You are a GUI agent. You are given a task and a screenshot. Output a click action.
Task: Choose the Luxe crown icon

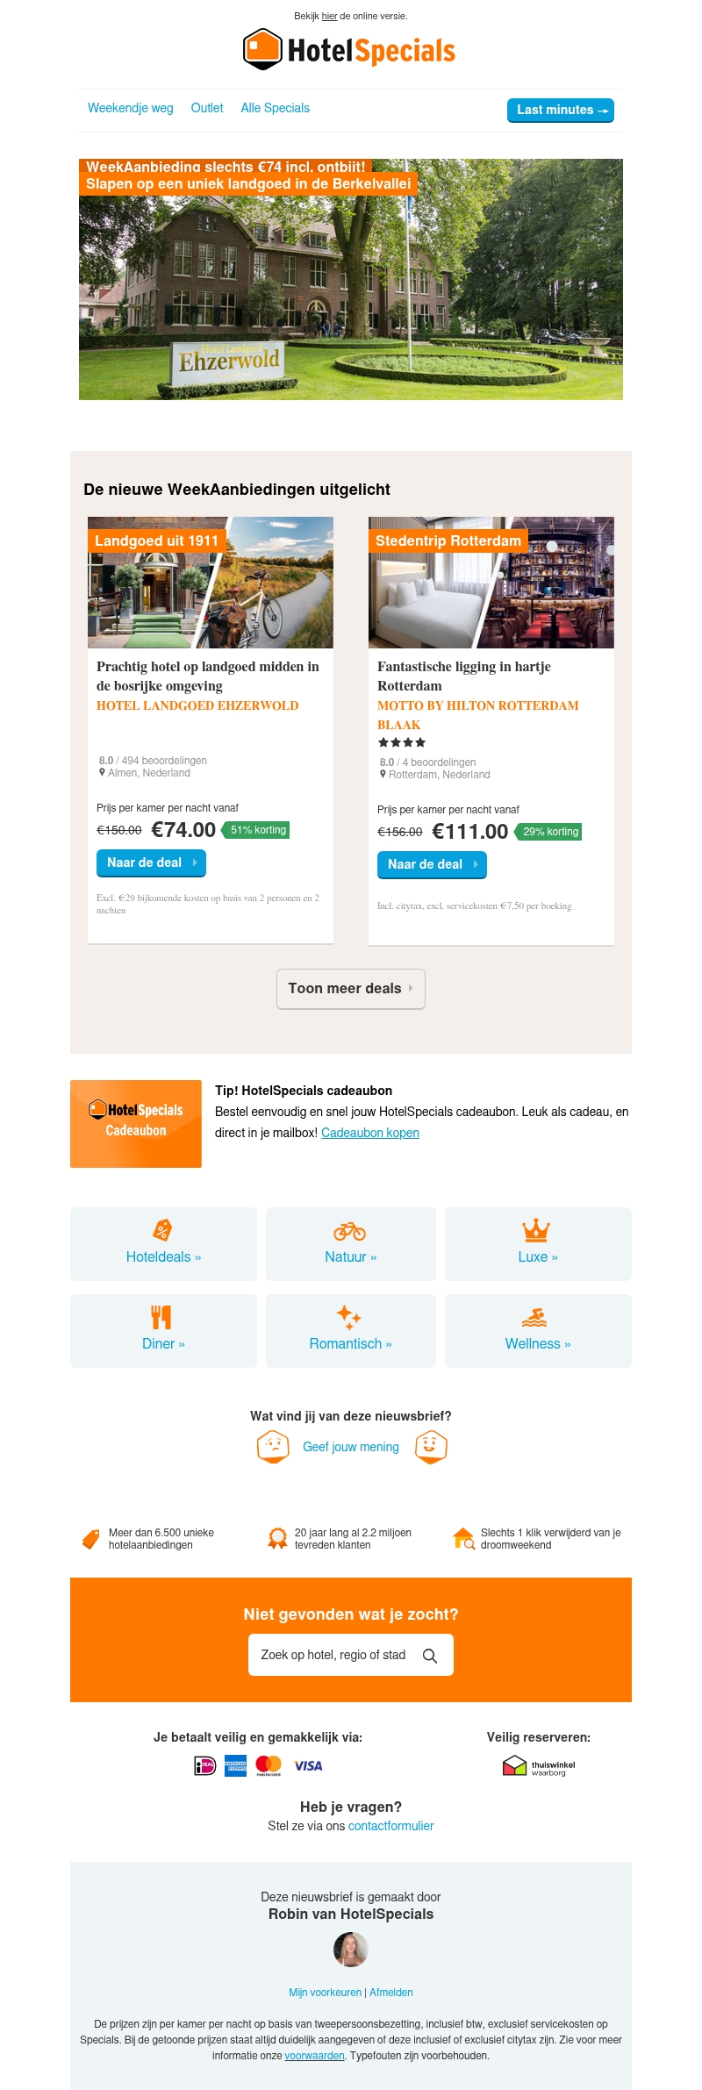pyautogui.click(x=535, y=1230)
